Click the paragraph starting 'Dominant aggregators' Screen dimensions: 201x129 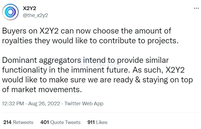coord(95,75)
